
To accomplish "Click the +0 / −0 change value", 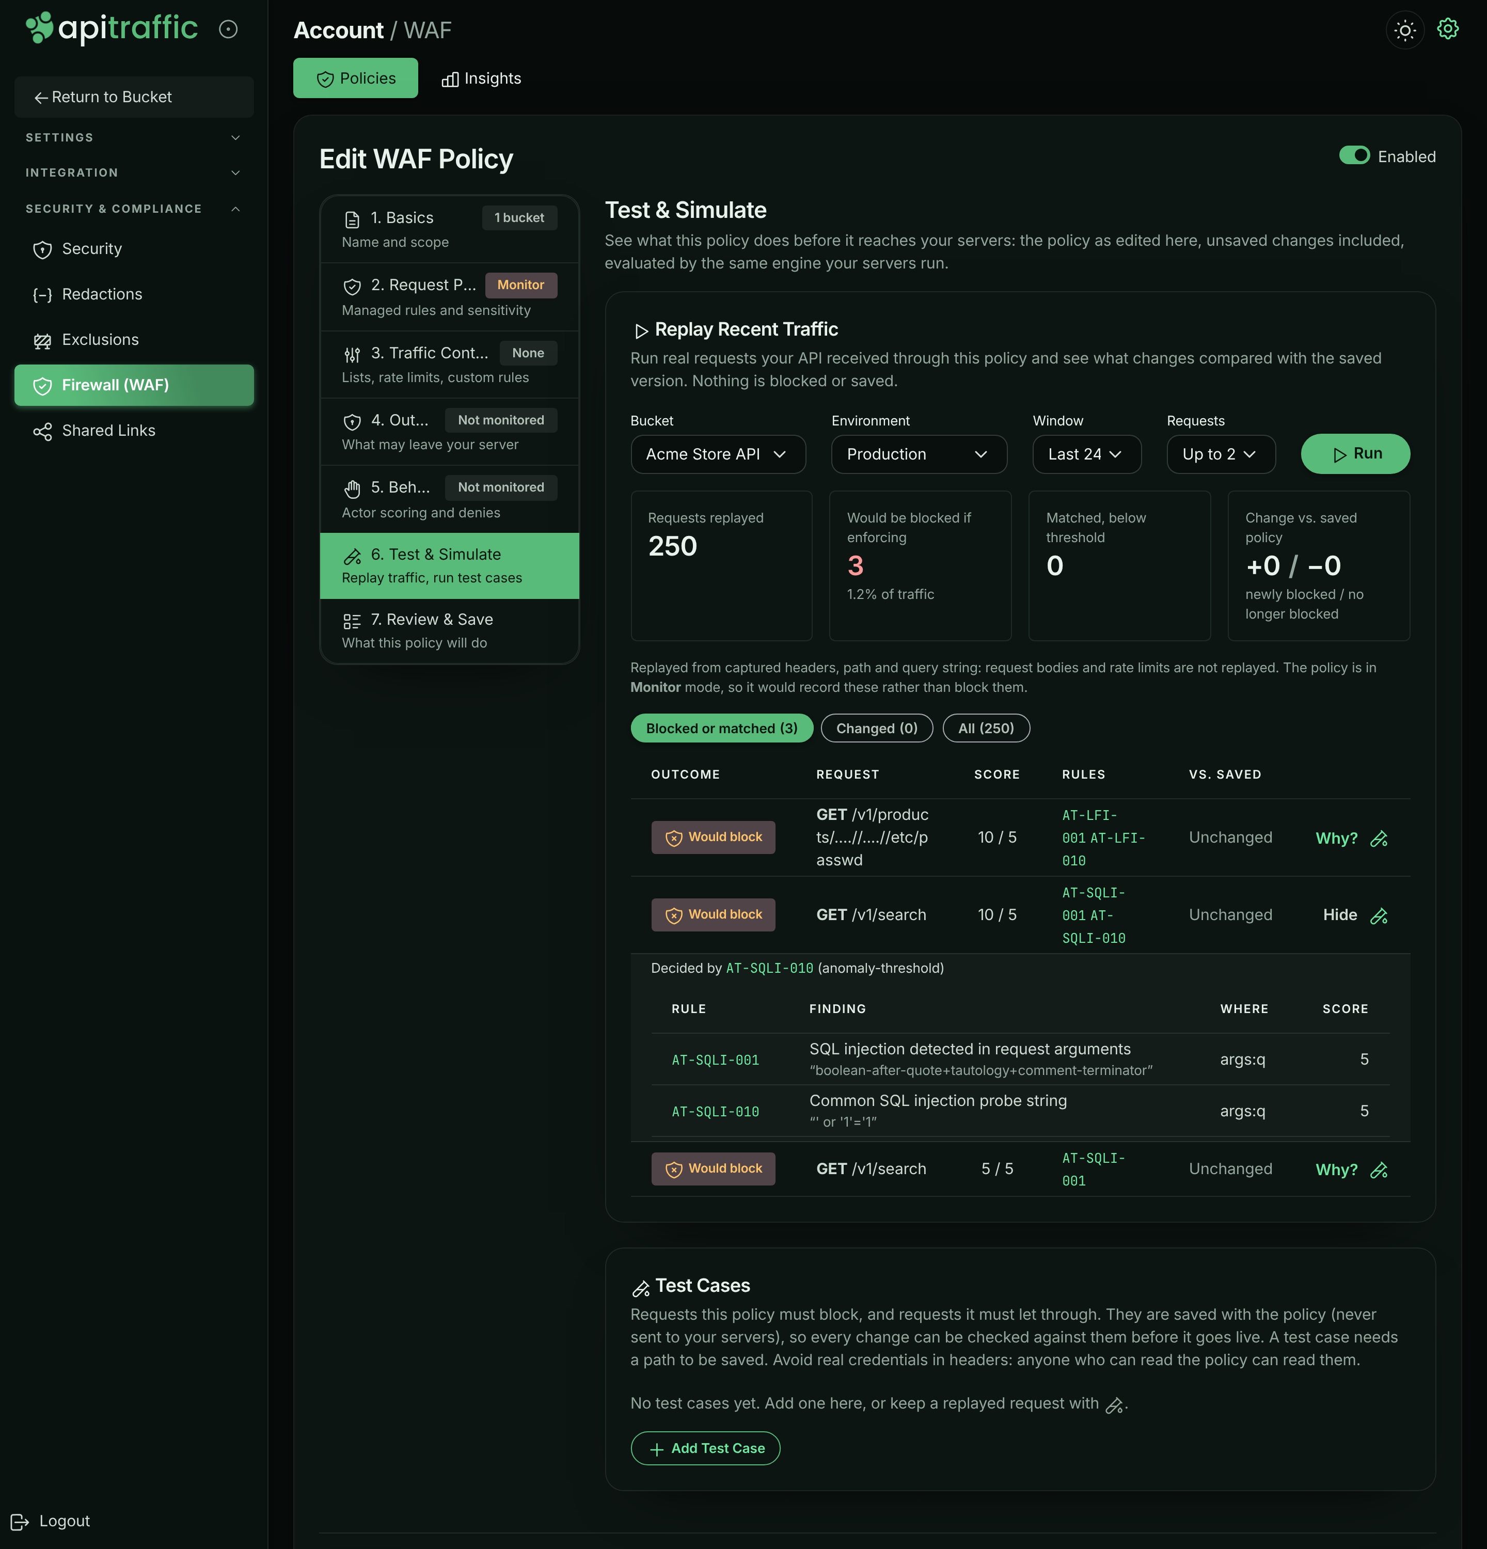I will [x=1293, y=566].
